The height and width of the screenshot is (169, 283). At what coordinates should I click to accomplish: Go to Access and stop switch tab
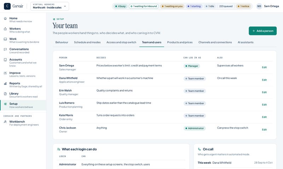[x=121, y=42]
